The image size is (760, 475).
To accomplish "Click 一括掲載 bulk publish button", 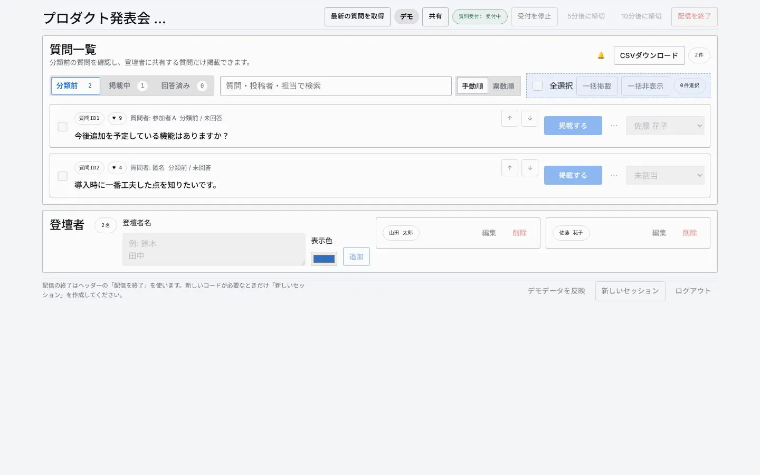I will pyautogui.click(x=597, y=86).
